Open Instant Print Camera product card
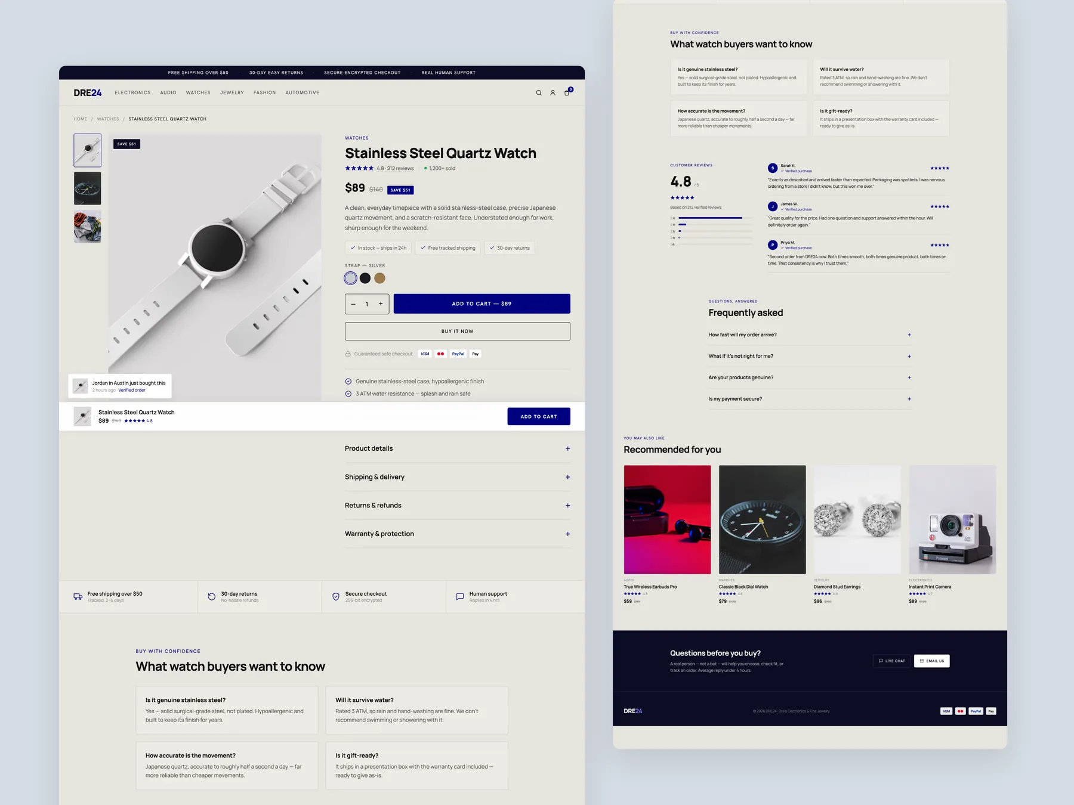The width and height of the screenshot is (1074, 805). click(952, 535)
